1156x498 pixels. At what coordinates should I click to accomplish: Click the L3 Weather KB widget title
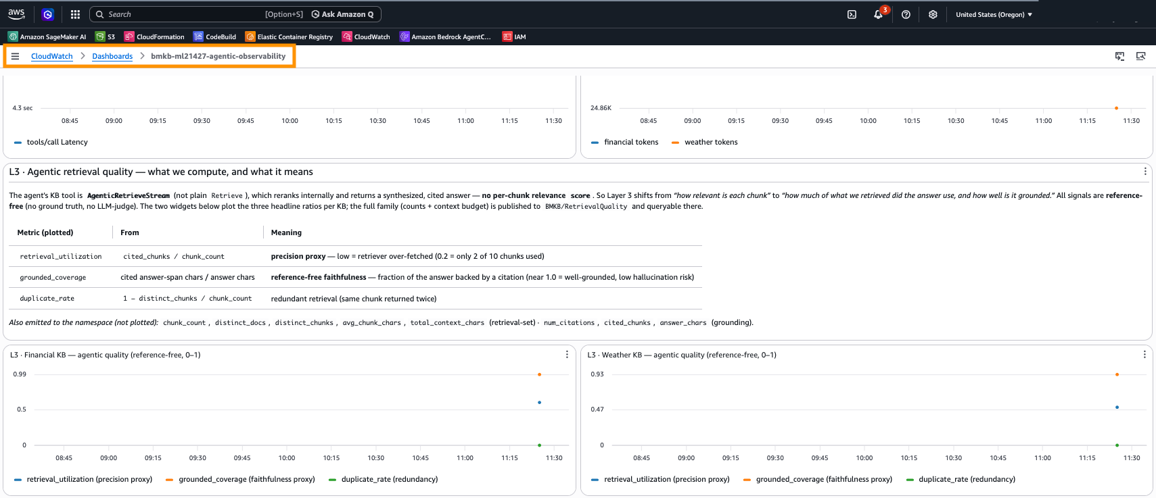tap(682, 355)
